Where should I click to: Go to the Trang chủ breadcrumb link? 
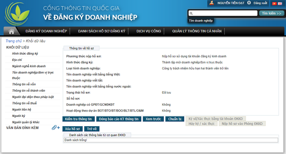(x=14, y=41)
